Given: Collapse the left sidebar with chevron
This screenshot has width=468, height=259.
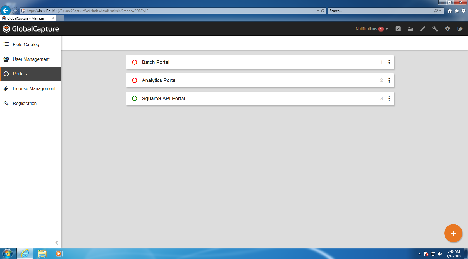Looking at the screenshot, I should pos(57,243).
